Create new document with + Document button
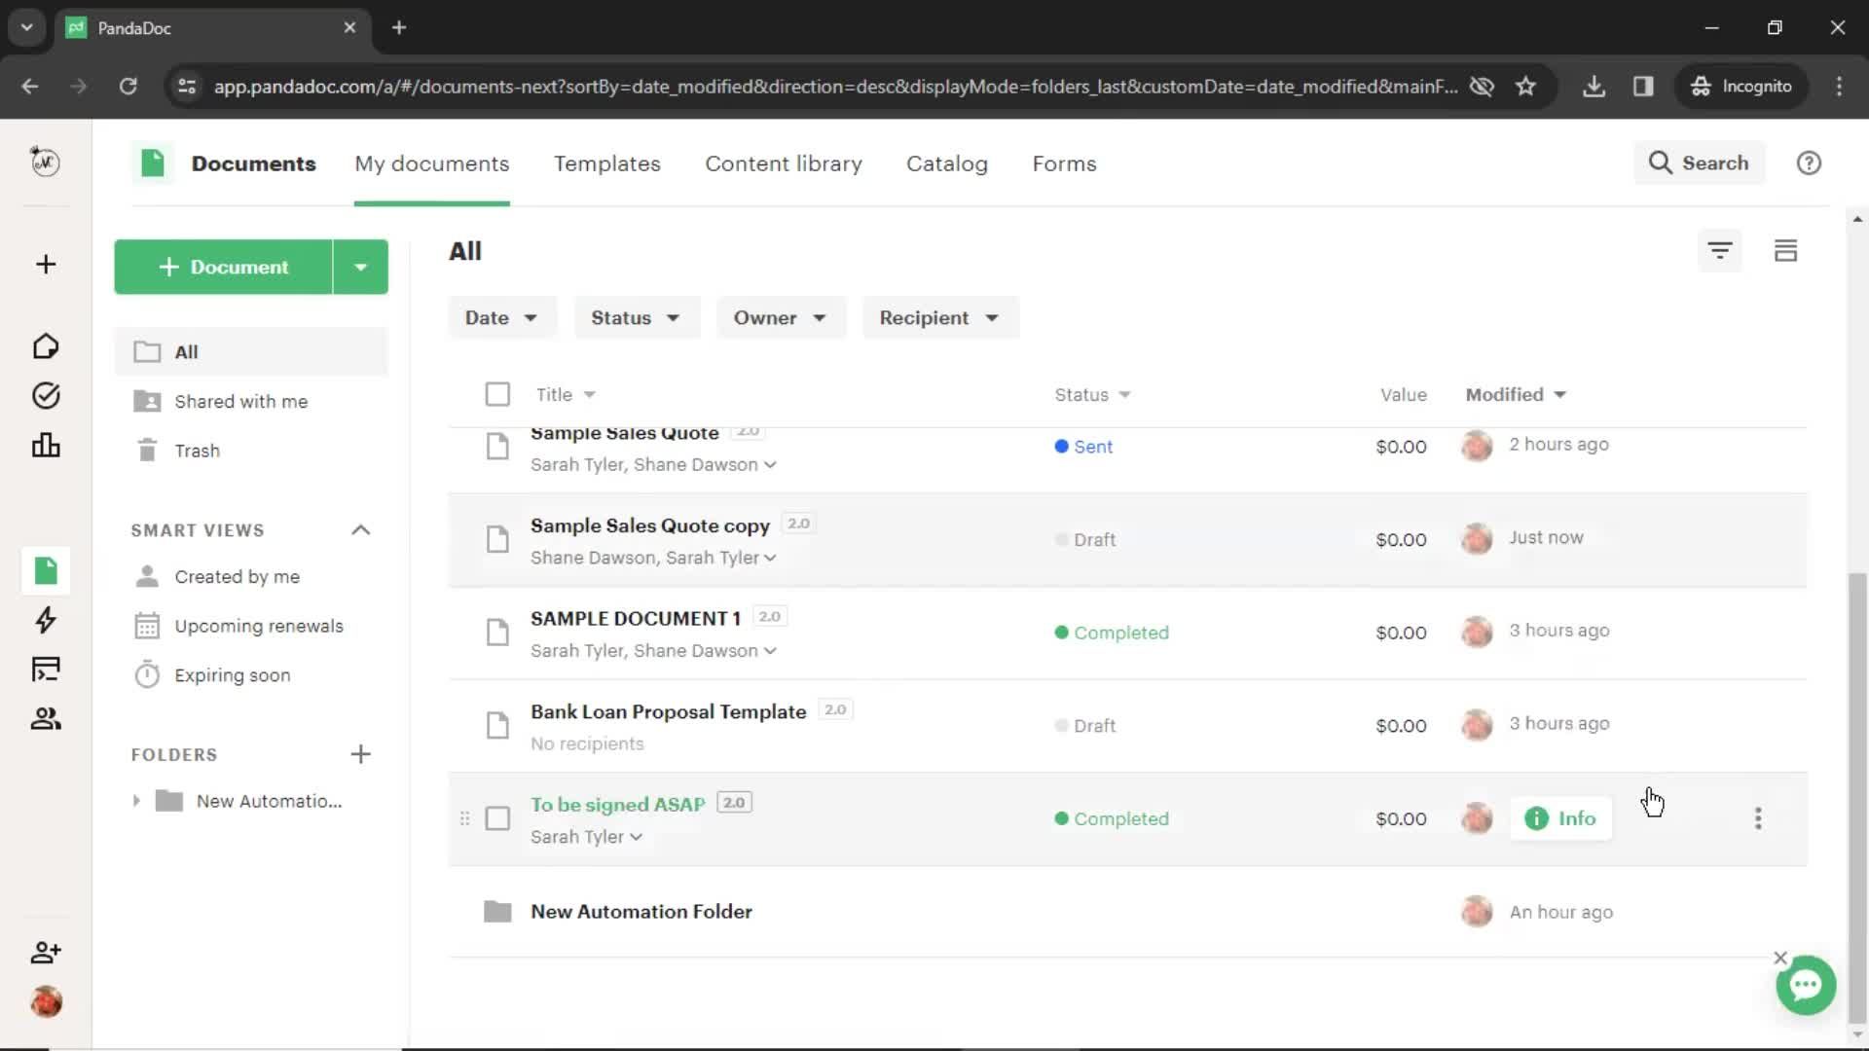Image resolution: width=1869 pixels, height=1051 pixels. 223,267
